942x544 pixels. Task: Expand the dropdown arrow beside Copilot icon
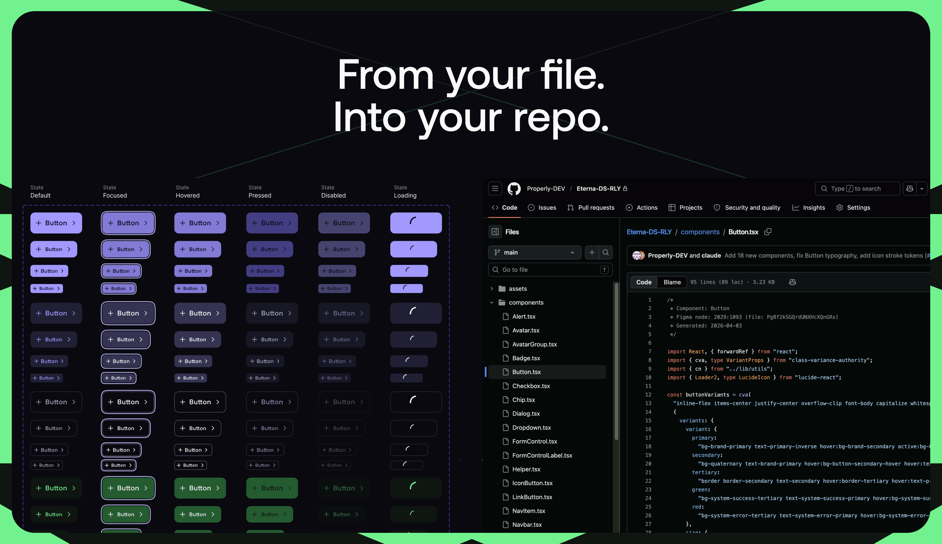coord(922,188)
